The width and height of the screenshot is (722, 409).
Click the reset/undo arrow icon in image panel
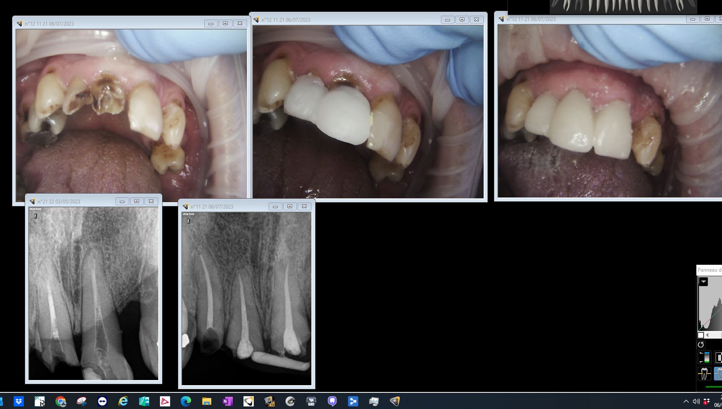point(701,345)
